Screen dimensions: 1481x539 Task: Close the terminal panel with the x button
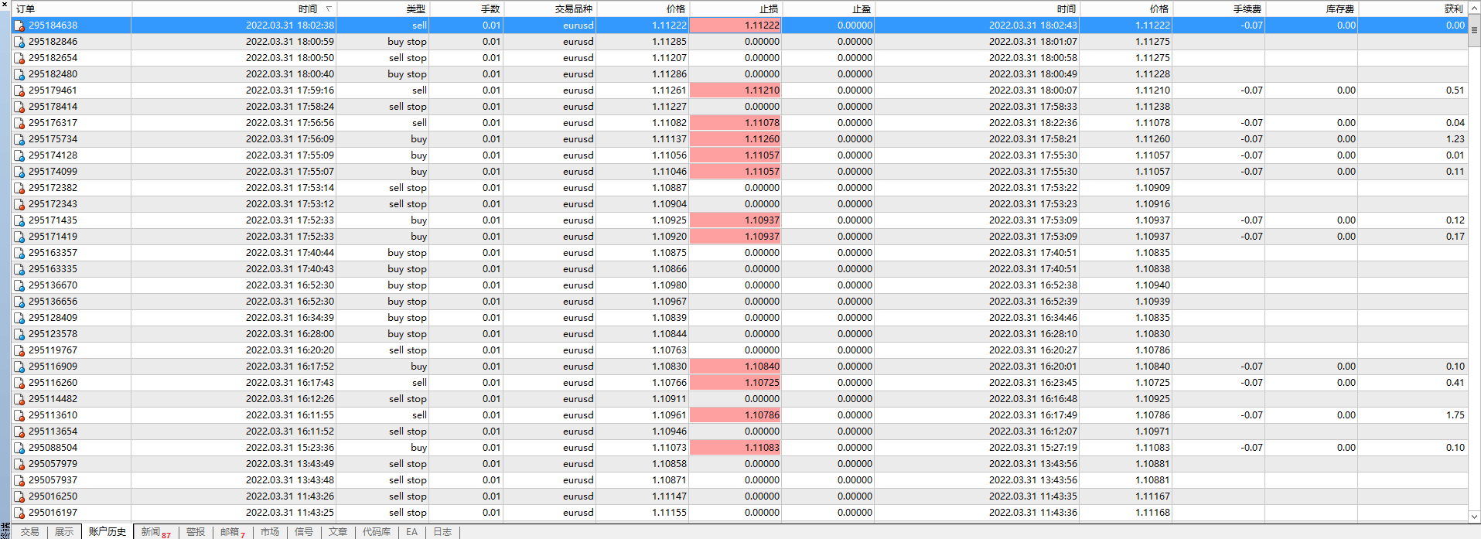[5, 5]
